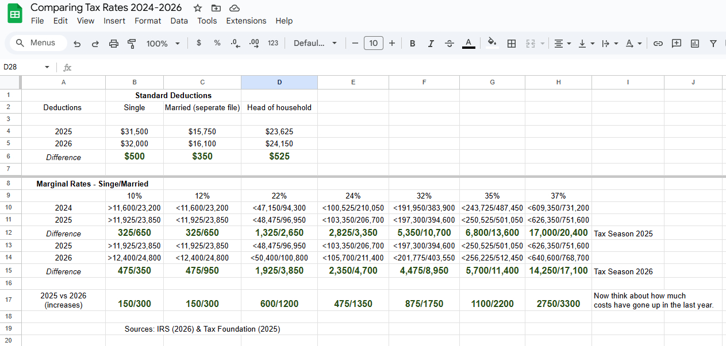The height and width of the screenshot is (346, 726).
Task: Toggle italic formatting
Action: pyautogui.click(x=431, y=44)
